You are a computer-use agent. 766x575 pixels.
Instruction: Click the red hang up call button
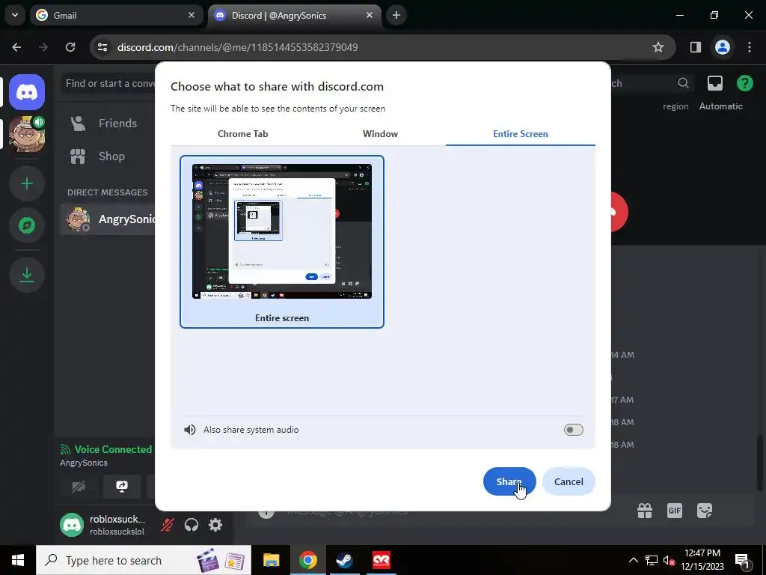click(x=619, y=212)
